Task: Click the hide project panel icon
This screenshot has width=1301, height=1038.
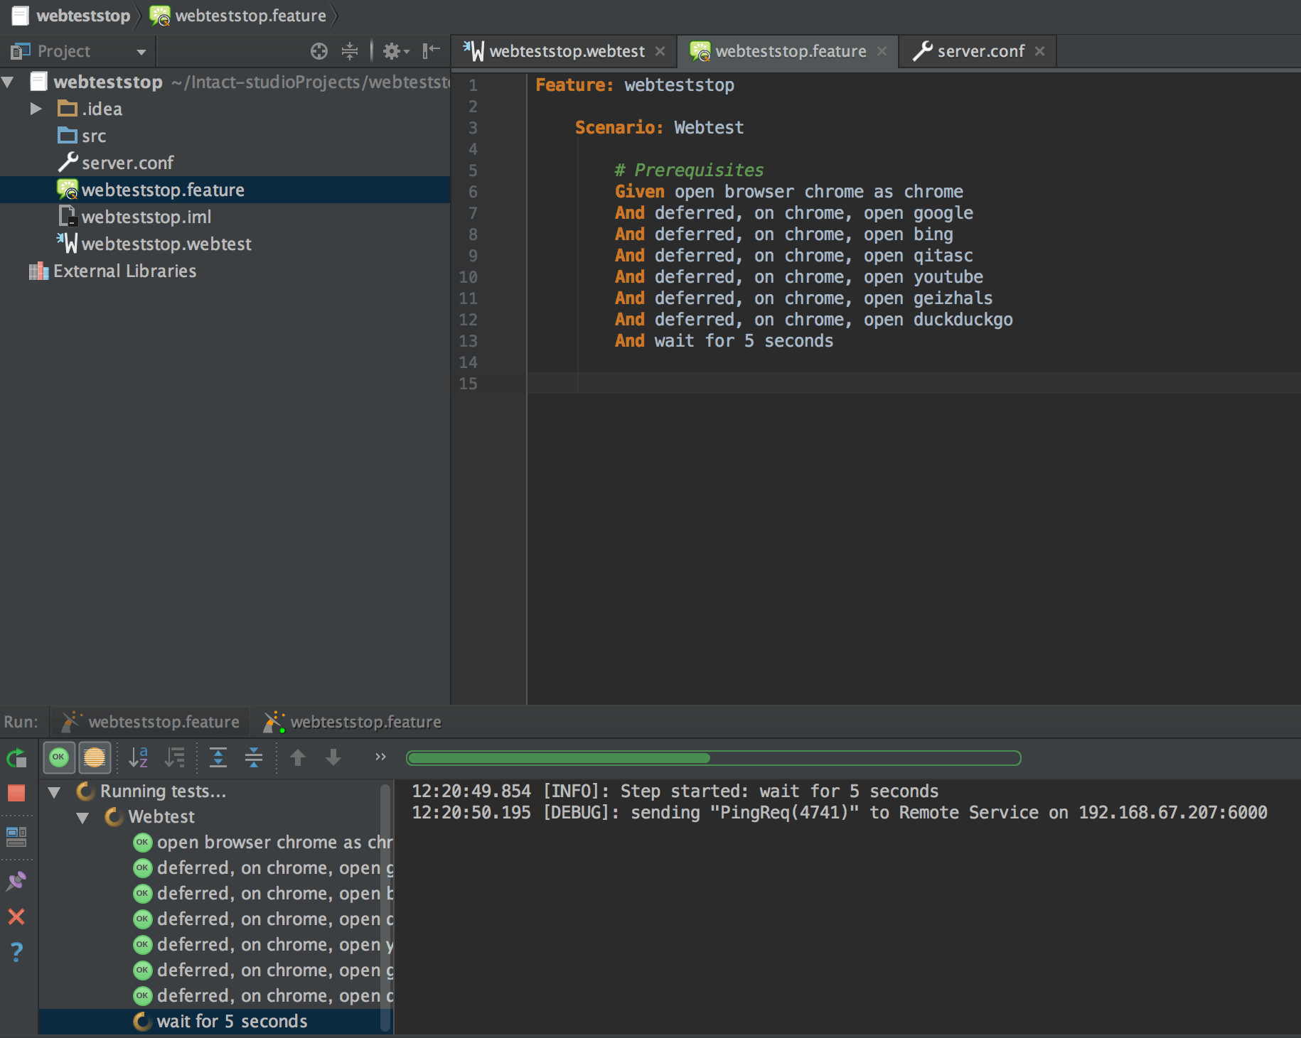Action: click(x=432, y=51)
